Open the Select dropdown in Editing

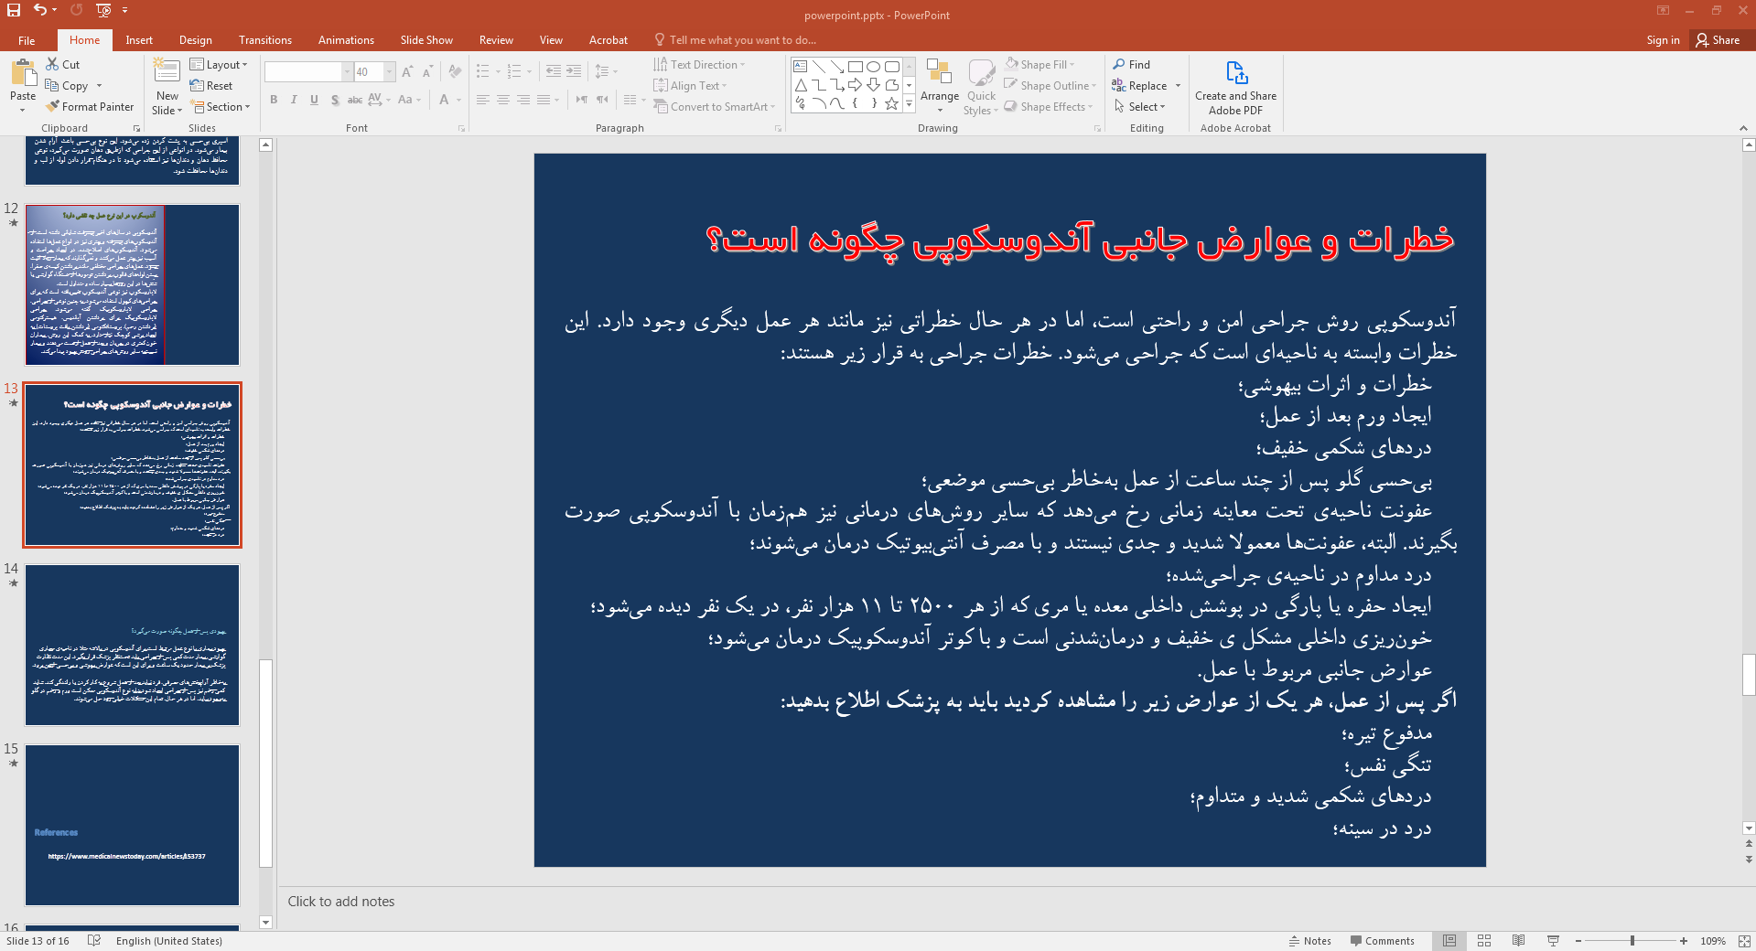coord(1140,106)
